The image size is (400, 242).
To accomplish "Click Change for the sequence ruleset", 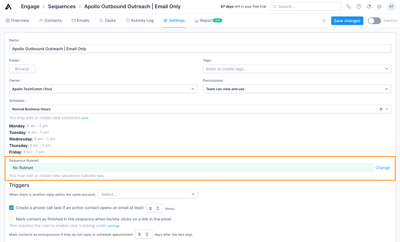I will (383, 168).
